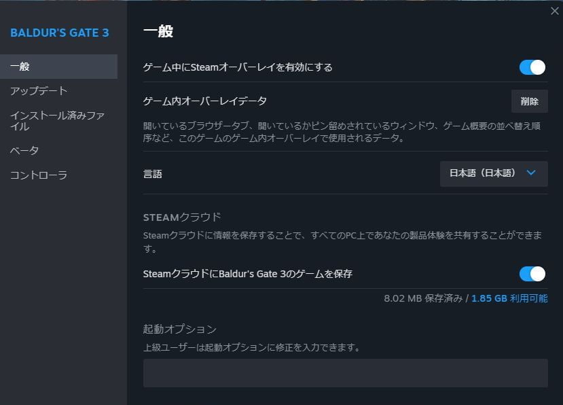This screenshot has height=405, width=563.
Task: Click the ゲーム中にSteamオーバーレイ label text
Action: (x=238, y=67)
